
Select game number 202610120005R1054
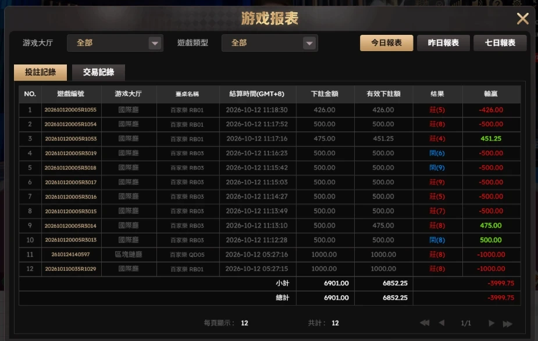[70, 124]
